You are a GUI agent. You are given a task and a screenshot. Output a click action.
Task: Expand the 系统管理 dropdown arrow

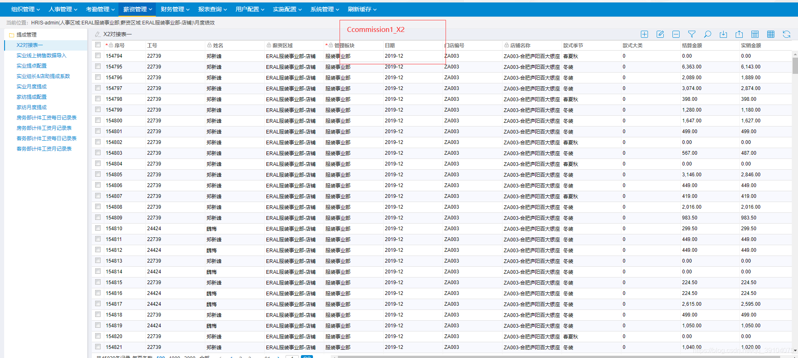(337, 10)
